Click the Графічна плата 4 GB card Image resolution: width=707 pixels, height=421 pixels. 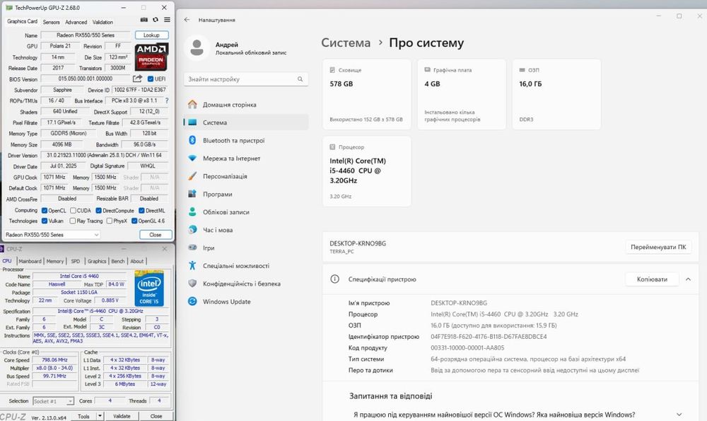(462, 94)
